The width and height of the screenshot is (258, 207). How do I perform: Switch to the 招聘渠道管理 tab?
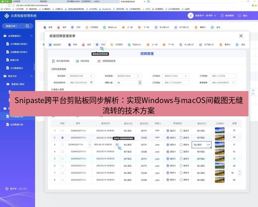click(107, 61)
